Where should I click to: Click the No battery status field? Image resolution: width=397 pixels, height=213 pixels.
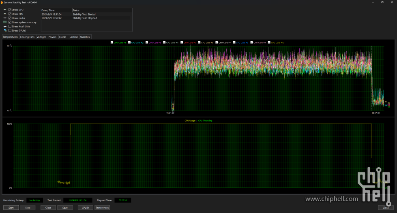pyautogui.click(x=35, y=200)
